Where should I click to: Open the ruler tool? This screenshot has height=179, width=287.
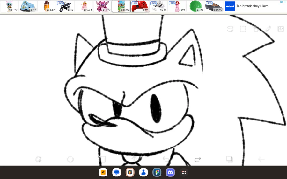268,29
